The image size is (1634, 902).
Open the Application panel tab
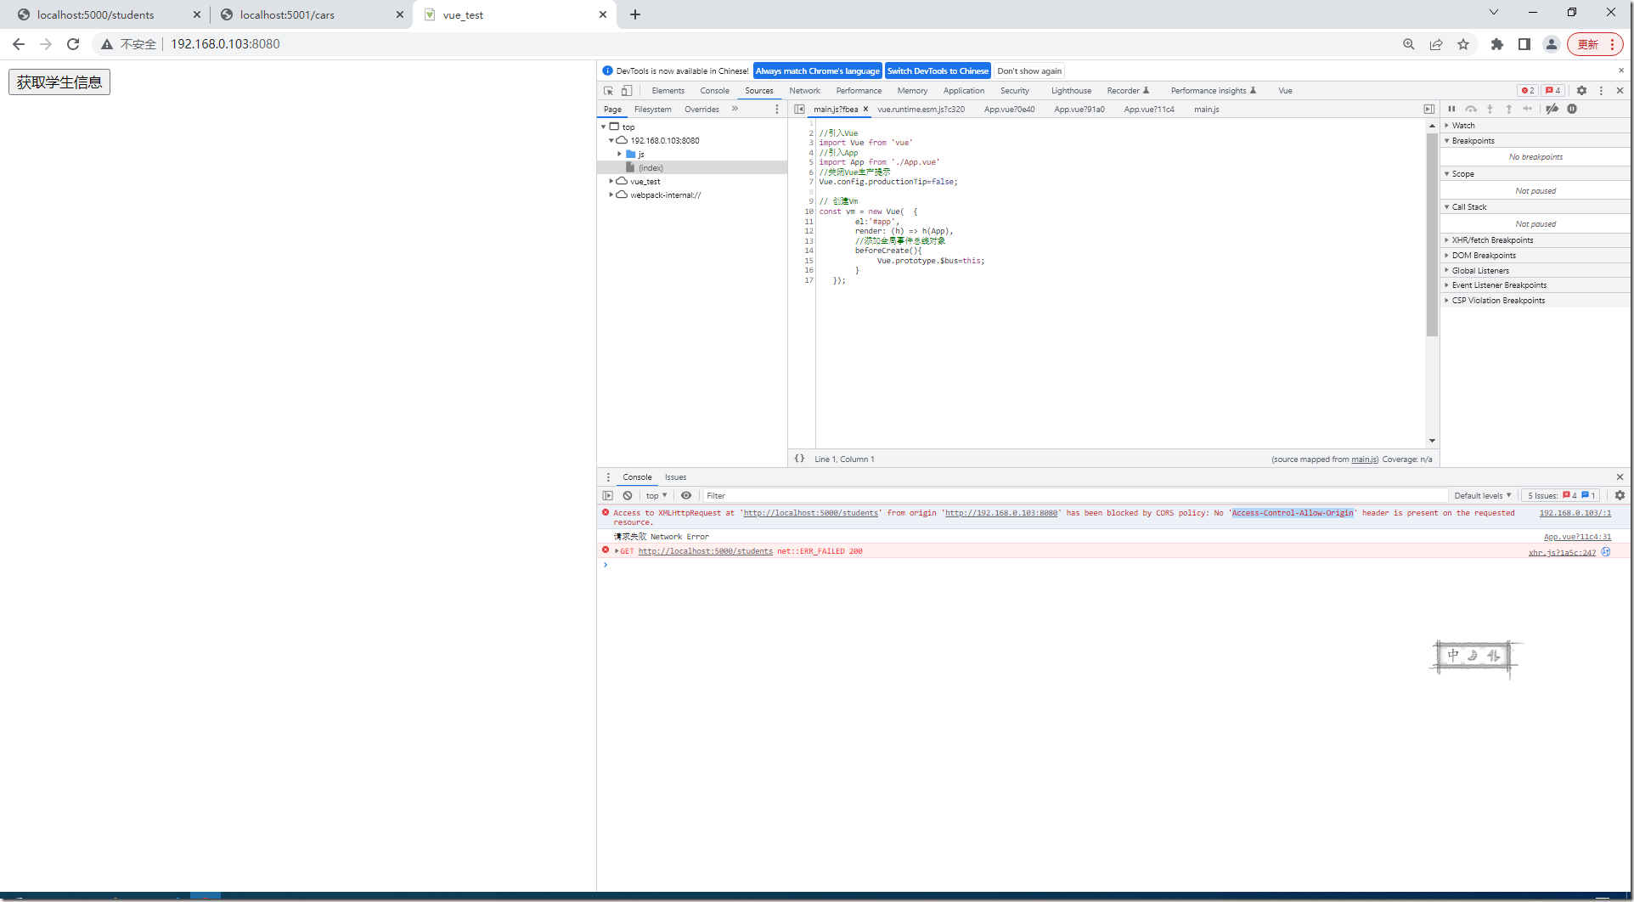964,91
